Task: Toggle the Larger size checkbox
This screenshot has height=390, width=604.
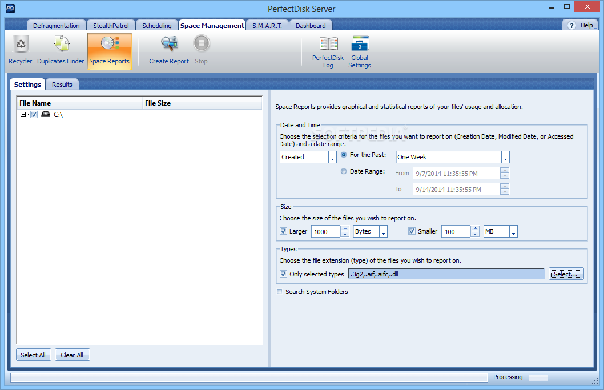Action: (x=283, y=231)
